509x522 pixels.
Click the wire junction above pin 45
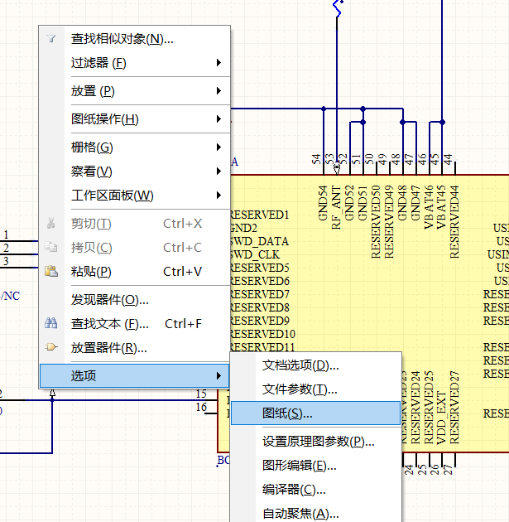tap(442, 122)
